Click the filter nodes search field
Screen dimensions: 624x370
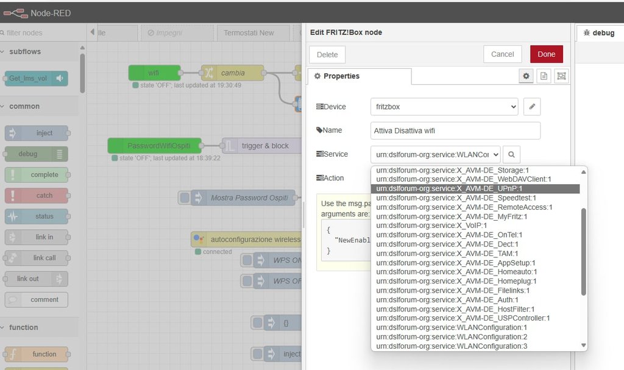point(43,33)
